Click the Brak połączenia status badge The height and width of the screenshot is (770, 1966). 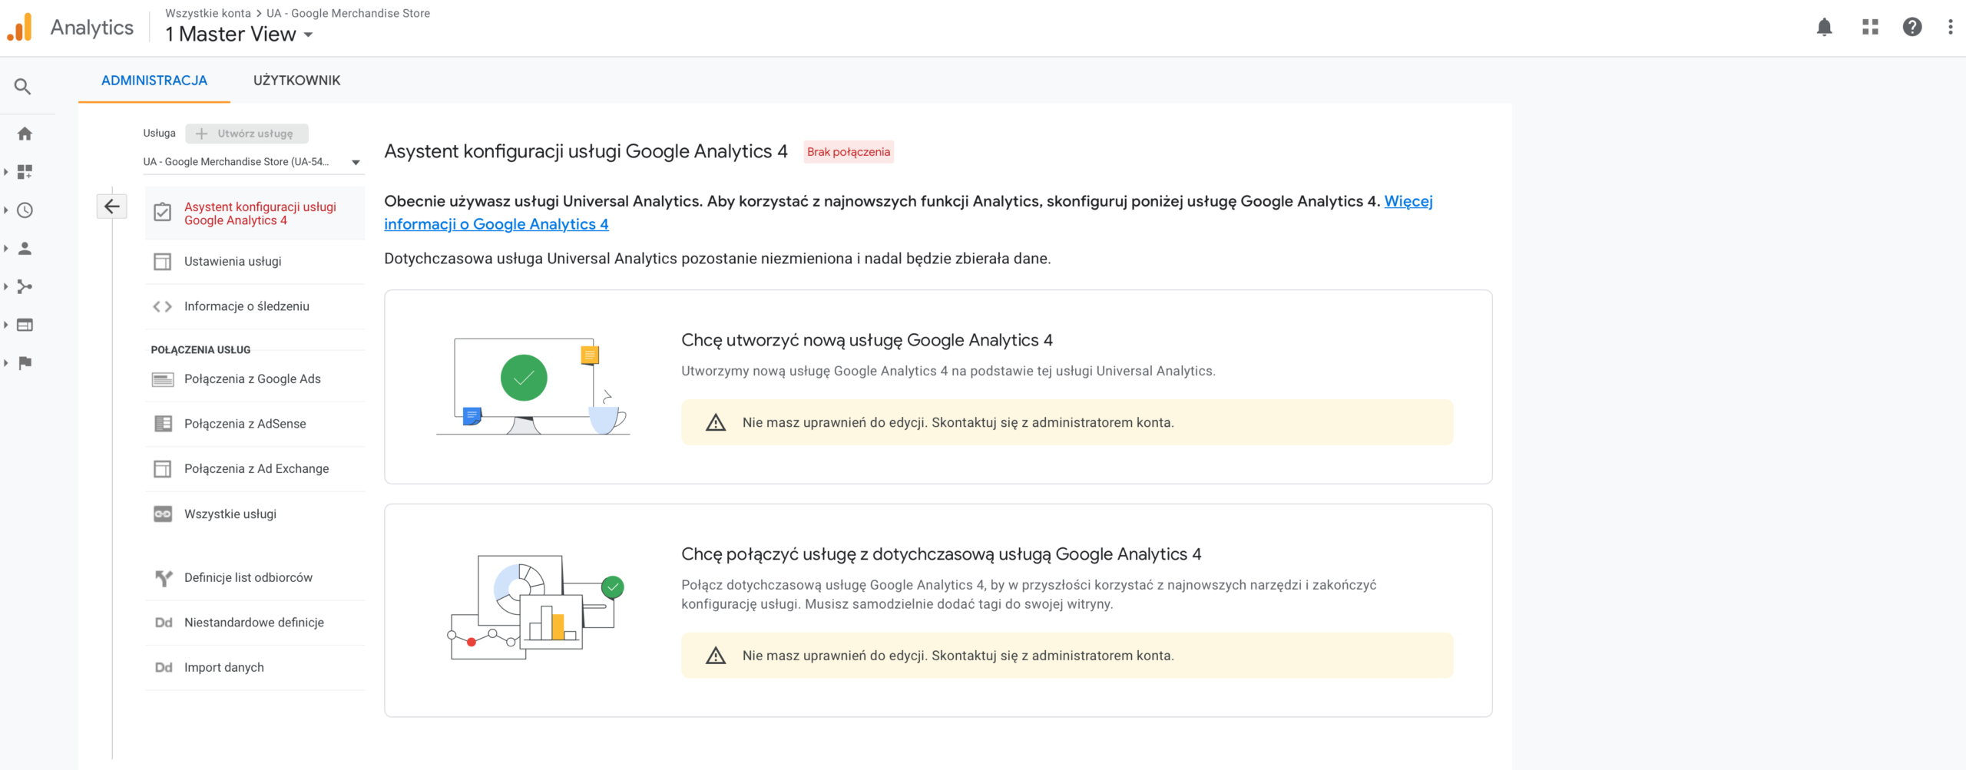pyautogui.click(x=849, y=152)
